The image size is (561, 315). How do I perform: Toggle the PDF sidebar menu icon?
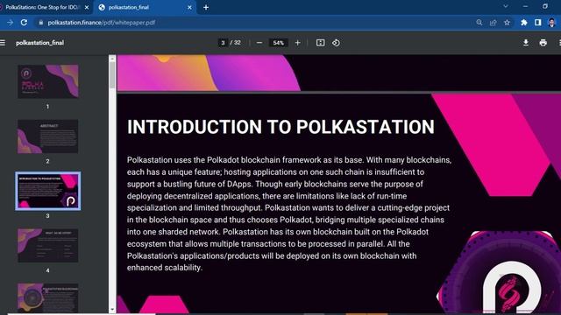pos(3,43)
